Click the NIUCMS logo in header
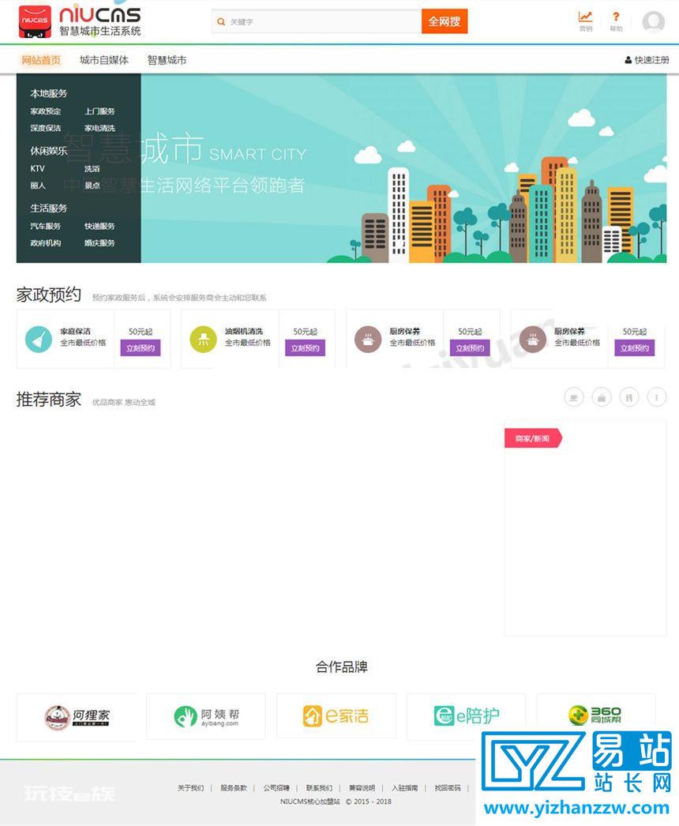Screen dimensions: 679x826 coord(80,22)
